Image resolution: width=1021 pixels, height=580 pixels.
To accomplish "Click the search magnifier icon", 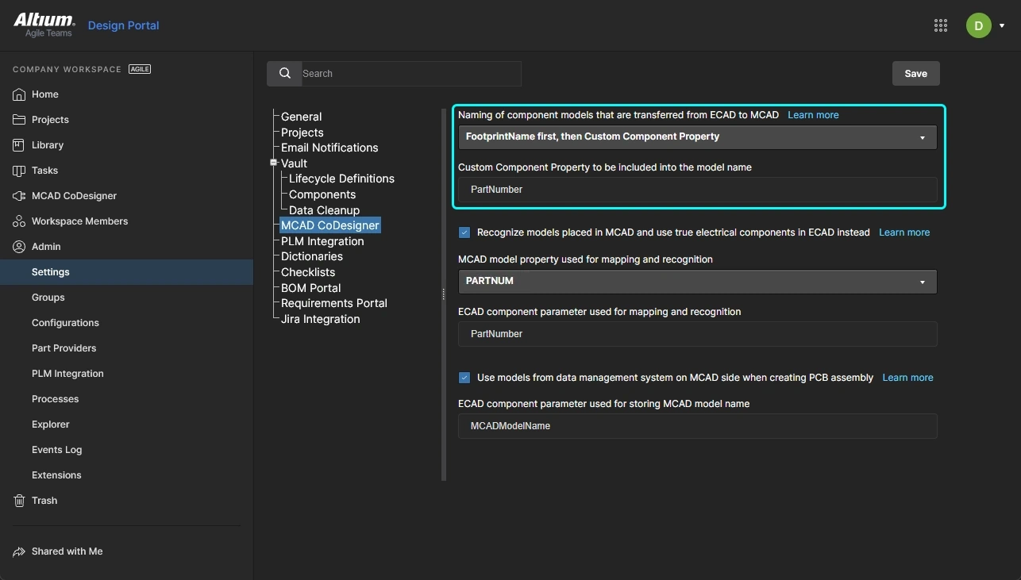I will pos(285,73).
